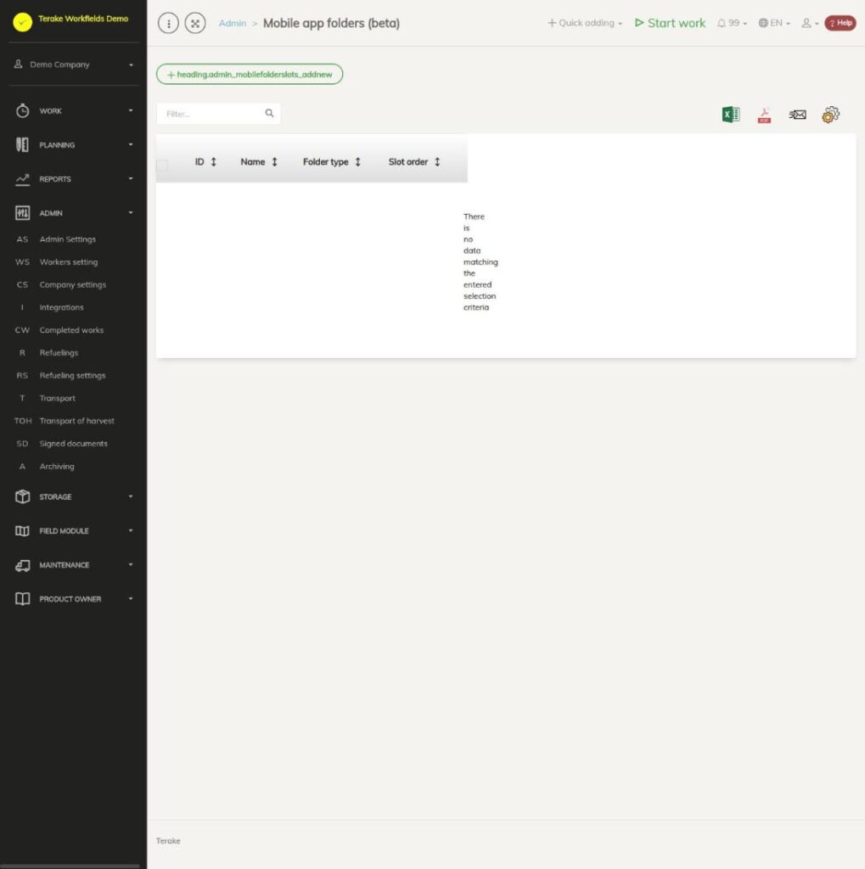The image size is (865, 869).
Task: Open the Quick adding dropdown
Action: click(585, 23)
